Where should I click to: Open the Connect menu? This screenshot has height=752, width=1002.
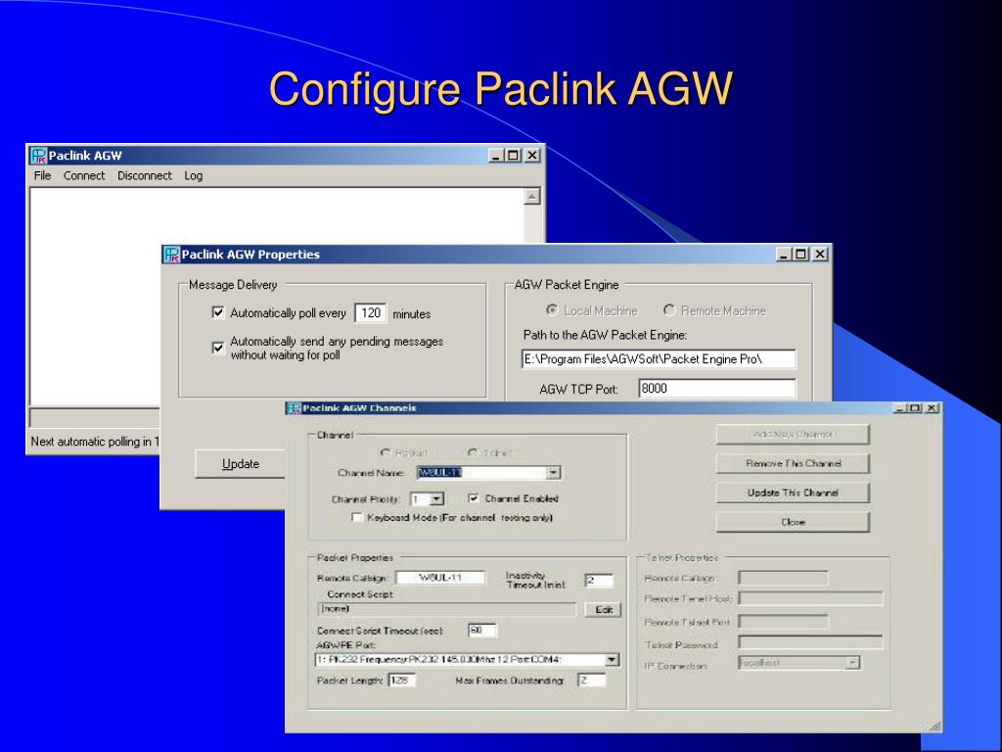tap(84, 176)
